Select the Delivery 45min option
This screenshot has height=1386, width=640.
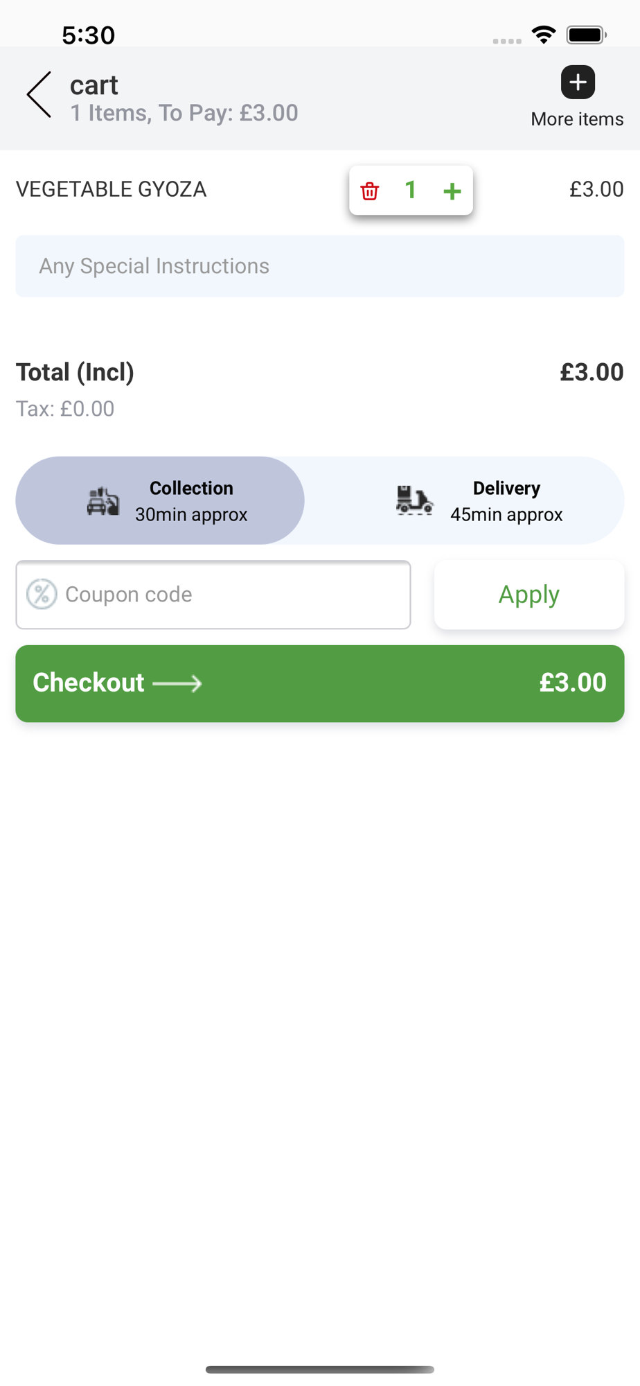click(465, 500)
